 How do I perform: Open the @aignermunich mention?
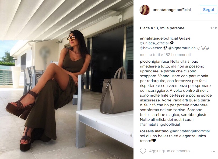pos(182,48)
